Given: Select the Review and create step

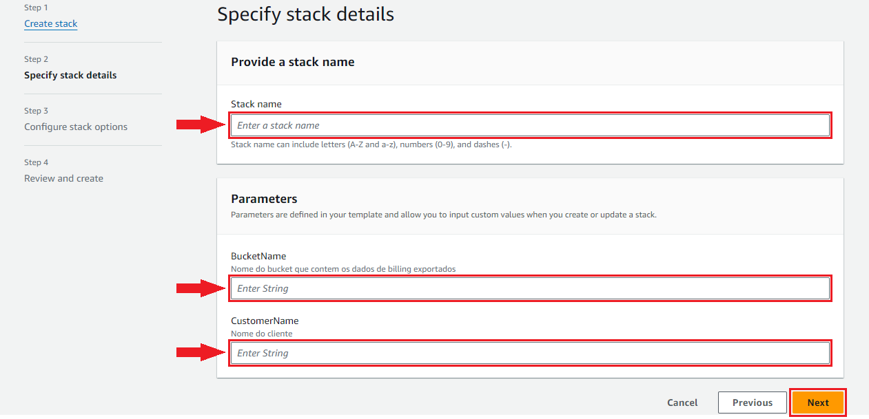Looking at the screenshot, I should point(63,178).
